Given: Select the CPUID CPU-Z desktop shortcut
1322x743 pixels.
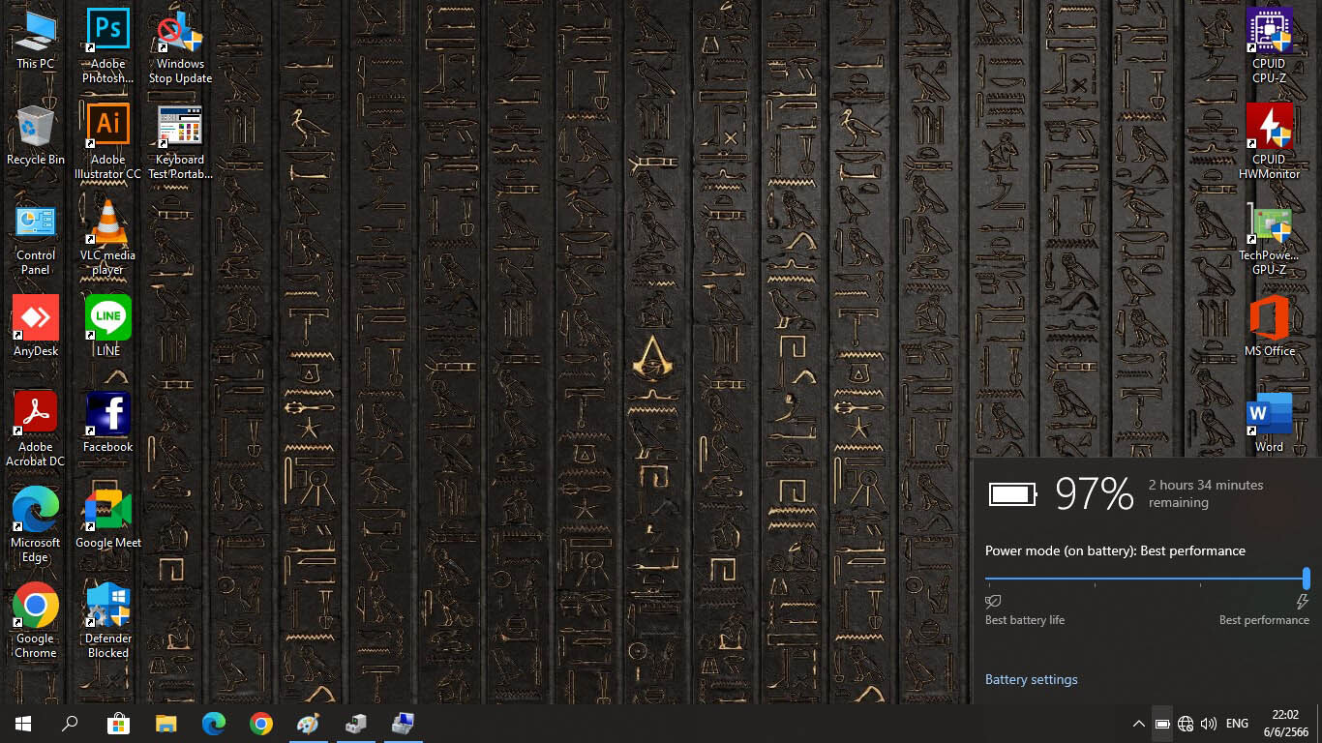Looking at the screenshot, I should tap(1269, 46).
